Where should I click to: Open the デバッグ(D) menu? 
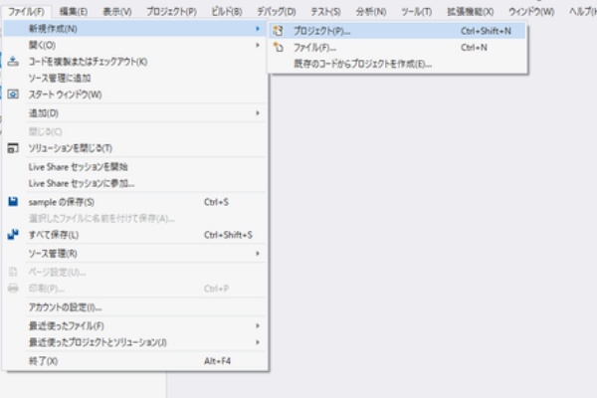(277, 12)
